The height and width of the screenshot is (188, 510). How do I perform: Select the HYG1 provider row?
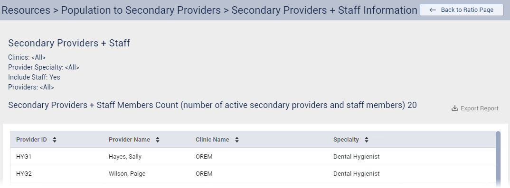click(253, 157)
